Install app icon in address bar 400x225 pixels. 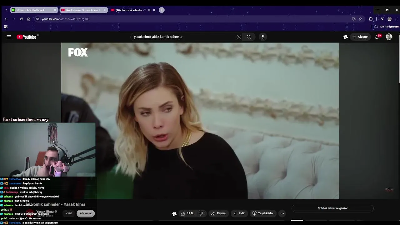pos(353,19)
